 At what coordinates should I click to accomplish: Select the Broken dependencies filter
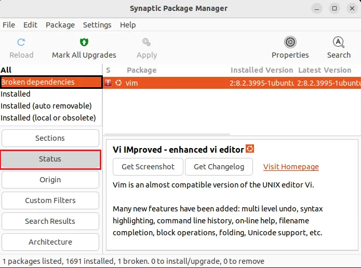coord(51,82)
